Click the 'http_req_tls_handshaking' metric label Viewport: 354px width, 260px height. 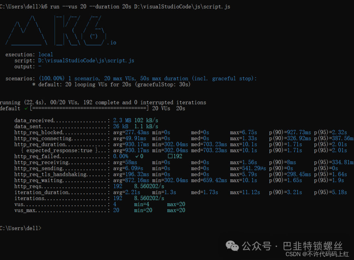pyautogui.click(x=50, y=175)
